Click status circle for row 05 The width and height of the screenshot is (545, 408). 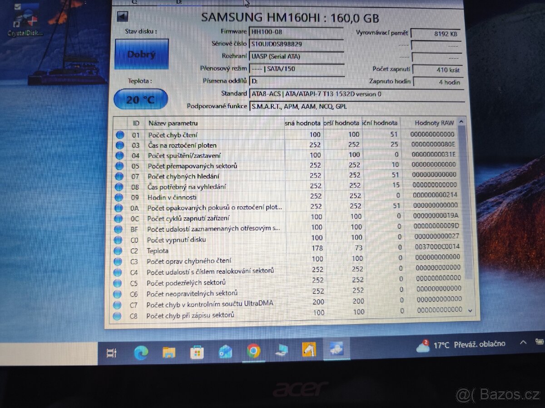[119, 166]
